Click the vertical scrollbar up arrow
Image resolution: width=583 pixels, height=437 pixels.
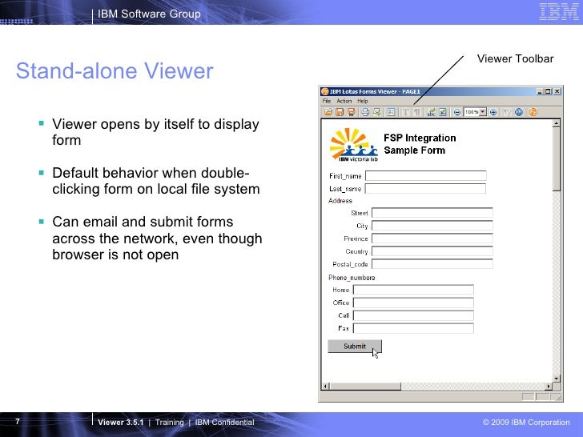(557, 123)
